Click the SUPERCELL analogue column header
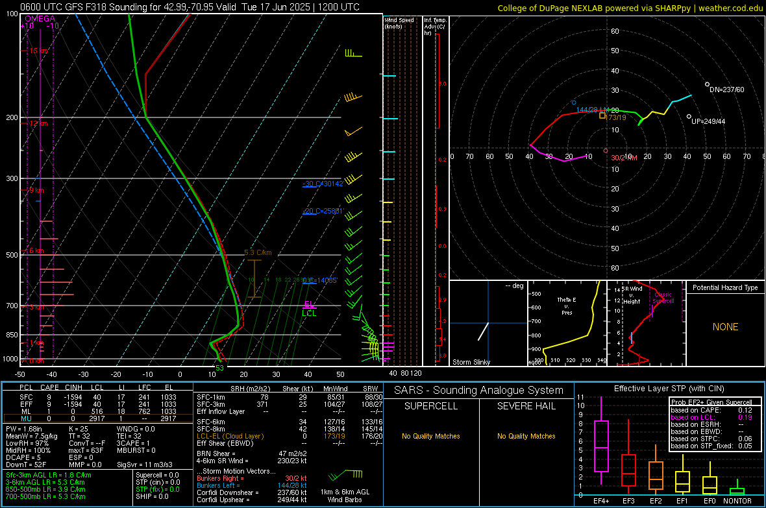This screenshot has width=766, height=508. click(x=431, y=406)
